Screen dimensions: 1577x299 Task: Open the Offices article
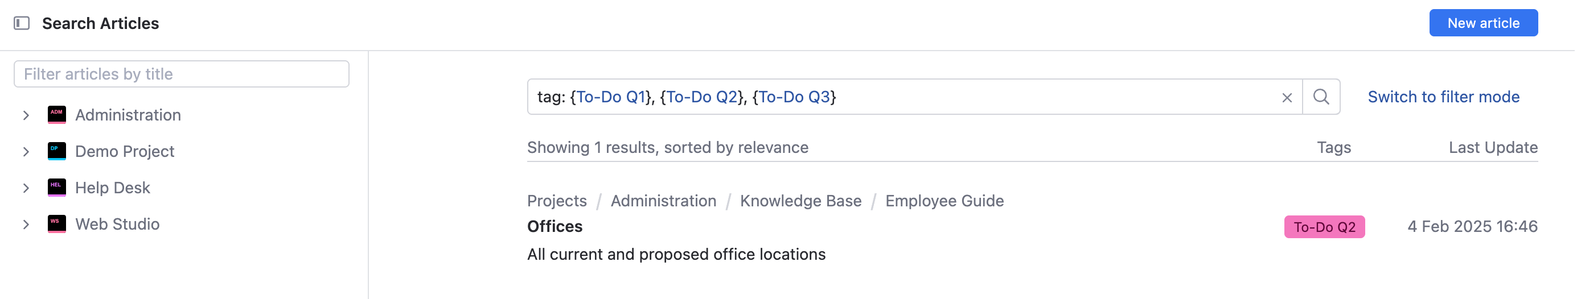click(x=555, y=226)
